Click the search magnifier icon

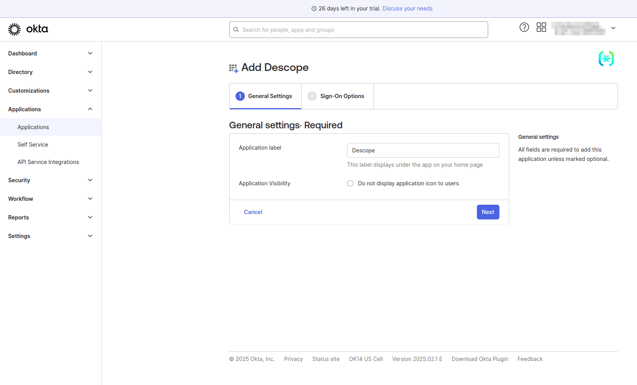click(x=236, y=29)
